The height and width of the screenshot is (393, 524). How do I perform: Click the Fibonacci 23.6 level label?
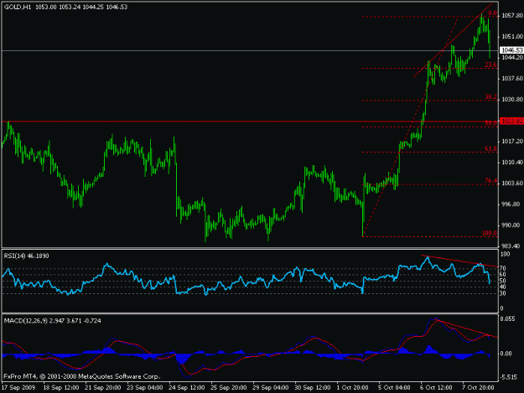[x=491, y=65]
